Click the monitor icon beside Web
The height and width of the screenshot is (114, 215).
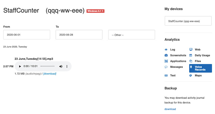coord(191,49)
